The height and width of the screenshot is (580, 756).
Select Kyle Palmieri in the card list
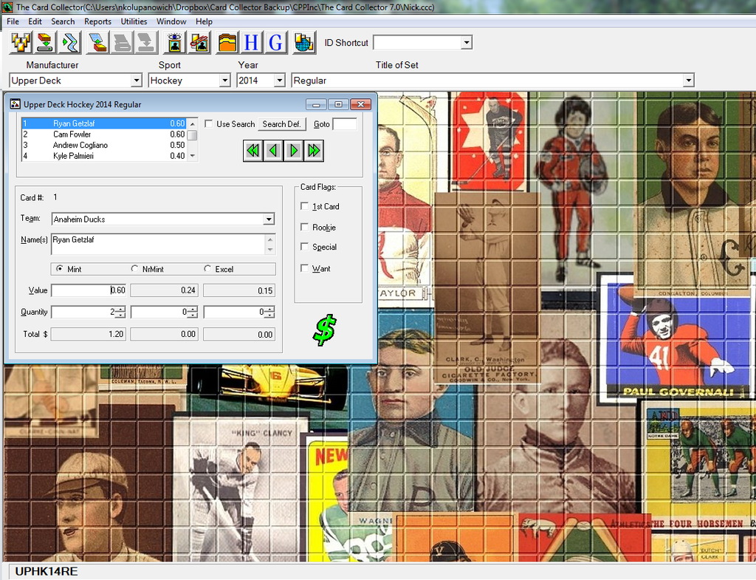pyautogui.click(x=103, y=156)
